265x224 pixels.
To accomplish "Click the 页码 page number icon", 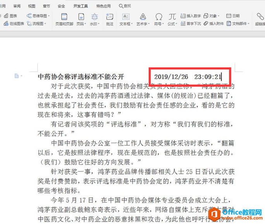I will 81,17.
